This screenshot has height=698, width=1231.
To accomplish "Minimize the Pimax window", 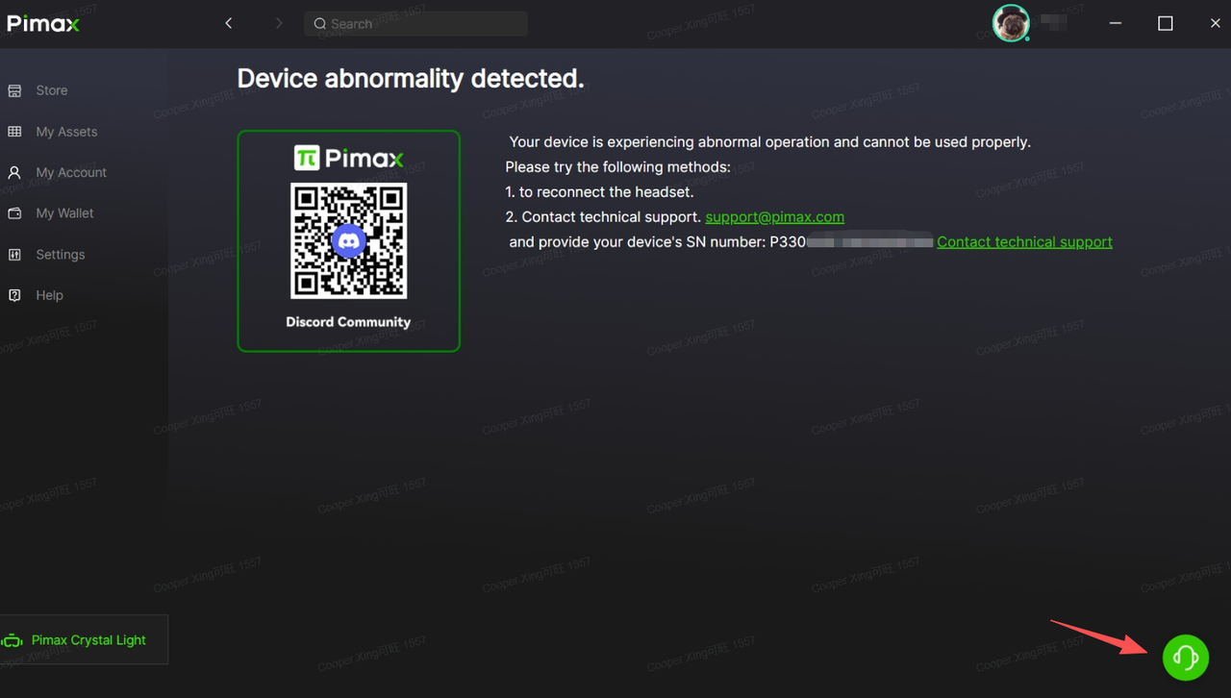I will tap(1116, 23).
